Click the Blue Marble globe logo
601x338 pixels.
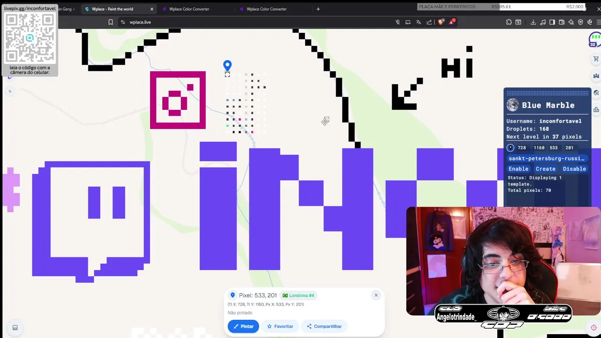(x=512, y=105)
